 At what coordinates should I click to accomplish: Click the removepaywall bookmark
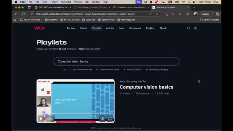(126, 20)
